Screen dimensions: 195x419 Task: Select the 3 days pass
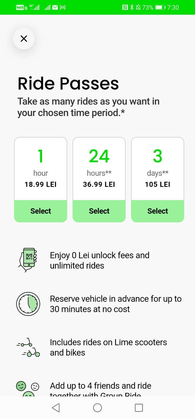158,211
